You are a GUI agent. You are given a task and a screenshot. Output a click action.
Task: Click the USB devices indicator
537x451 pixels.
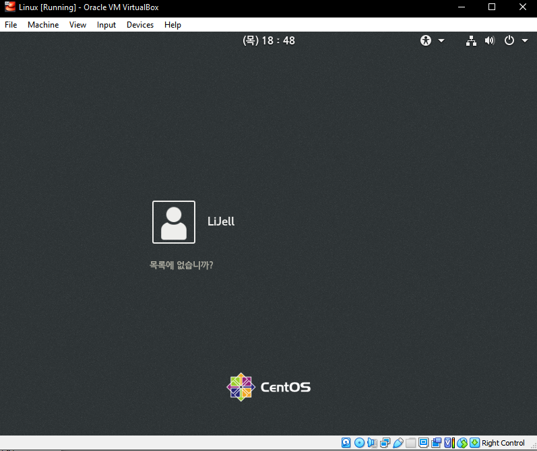pyautogui.click(x=398, y=443)
